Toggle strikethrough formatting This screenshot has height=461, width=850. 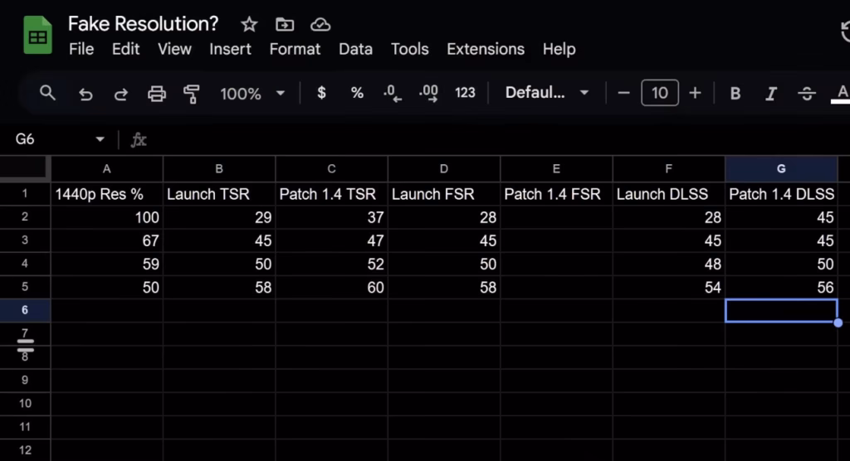pyautogui.click(x=806, y=94)
